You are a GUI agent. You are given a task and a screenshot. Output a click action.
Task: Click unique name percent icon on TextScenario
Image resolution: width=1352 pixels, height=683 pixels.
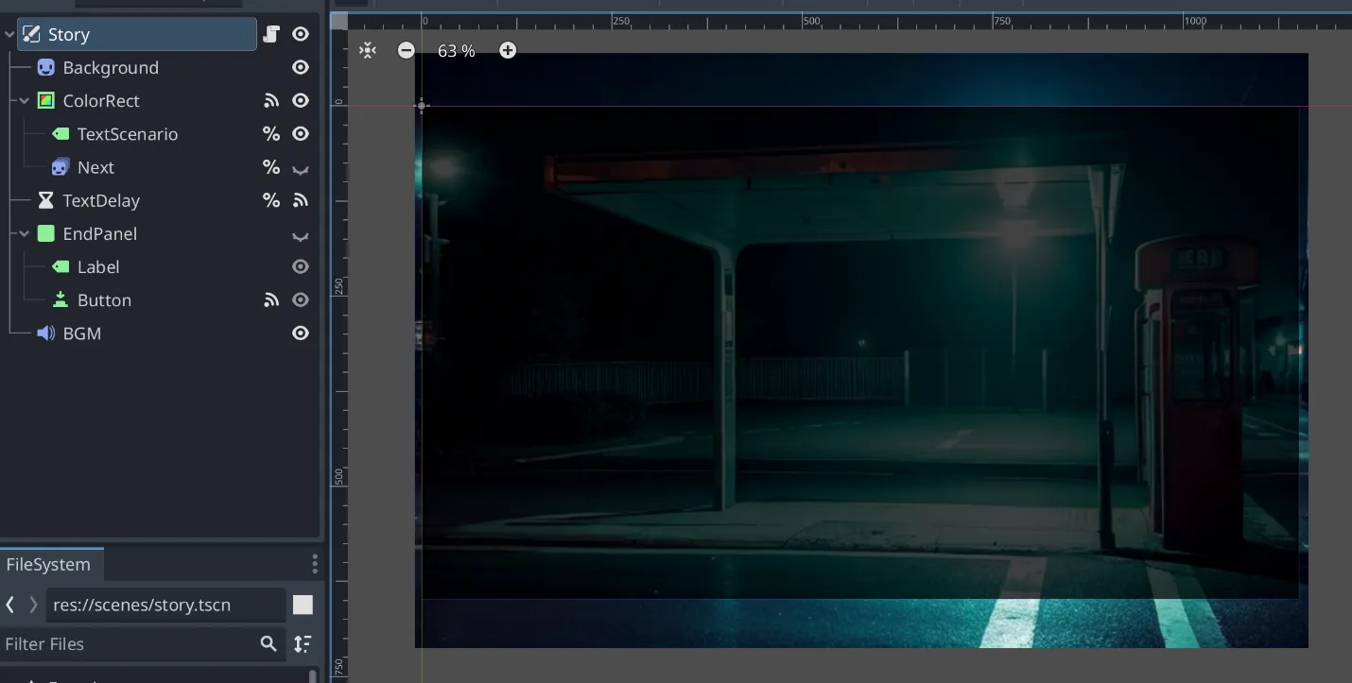[271, 134]
